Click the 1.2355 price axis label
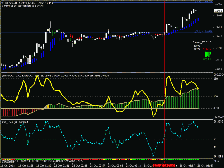Viewport: 224px width, 168px height. click(218, 69)
